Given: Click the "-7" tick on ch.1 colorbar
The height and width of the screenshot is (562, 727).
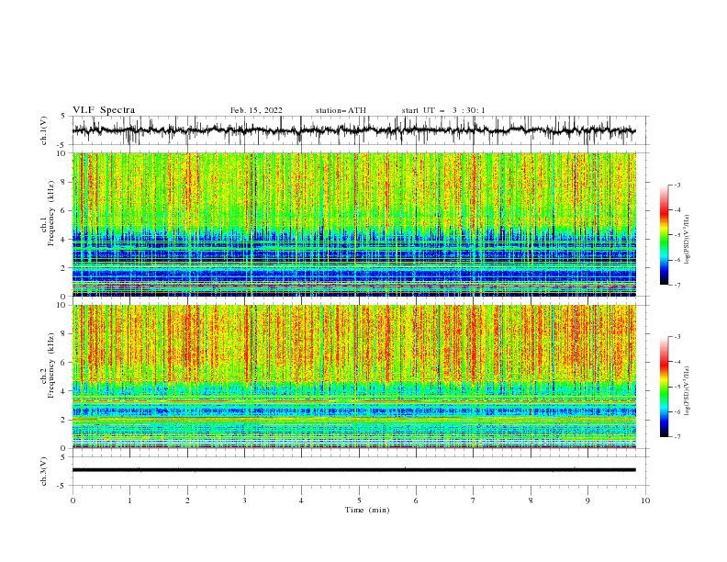Looking at the screenshot, I should tap(677, 285).
